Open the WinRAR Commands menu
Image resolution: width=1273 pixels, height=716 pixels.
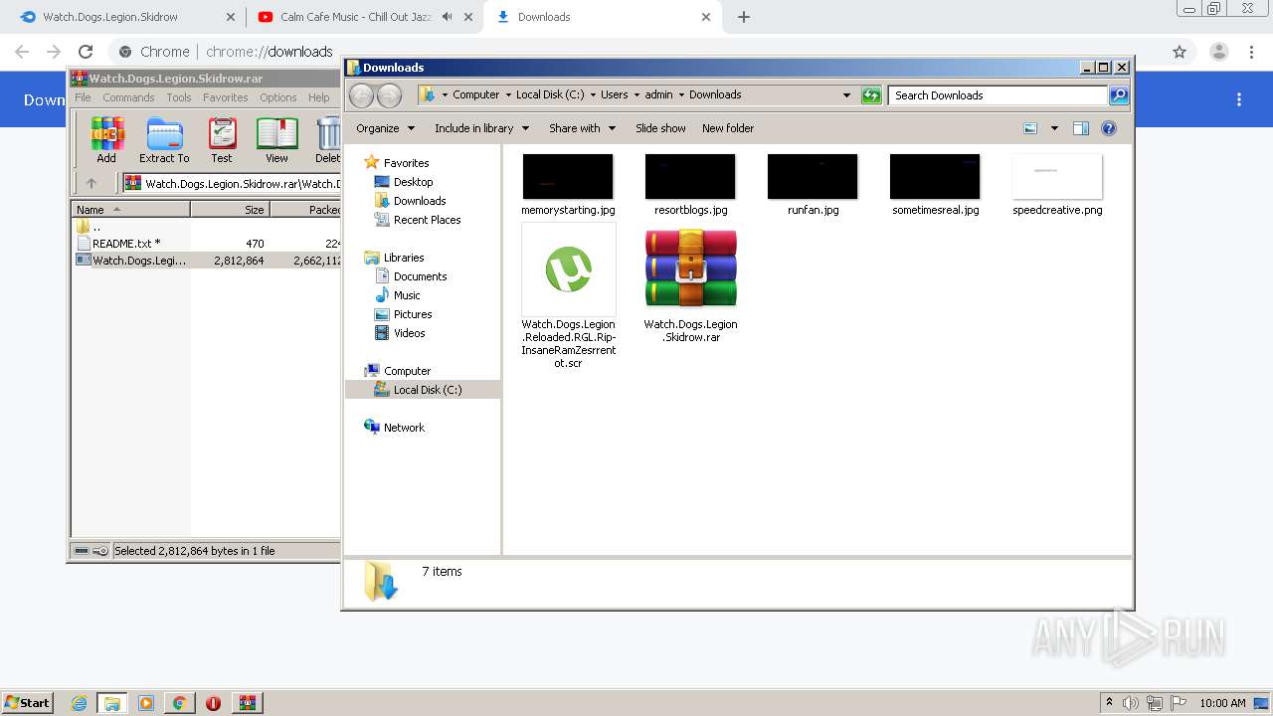(x=128, y=97)
